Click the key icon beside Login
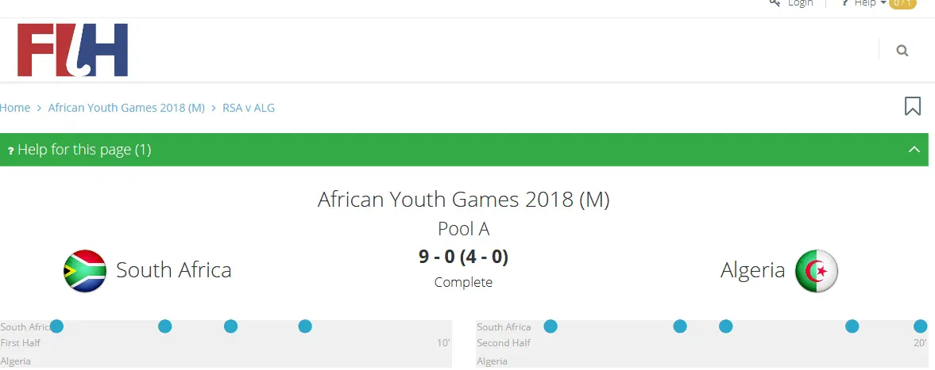 (775, 3)
